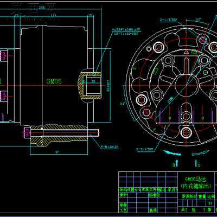The image size is (217, 217).
Task: Click the 比例 cell in title block
Action: click(x=210, y=197)
